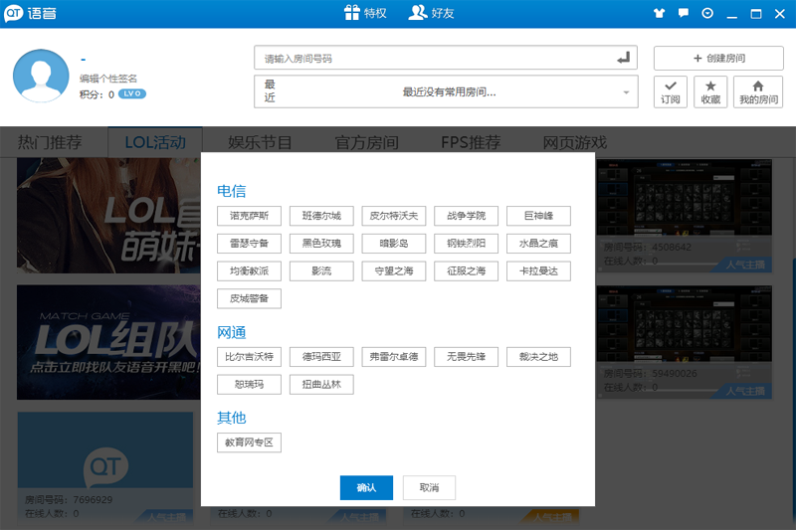Confirm with the 确认 button
The height and width of the screenshot is (530, 796).
[366, 487]
